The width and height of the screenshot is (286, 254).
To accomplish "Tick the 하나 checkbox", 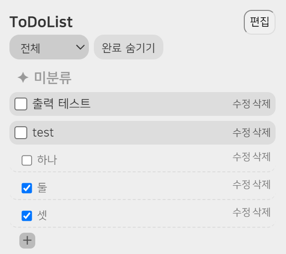I will pyautogui.click(x=27, y=160).
